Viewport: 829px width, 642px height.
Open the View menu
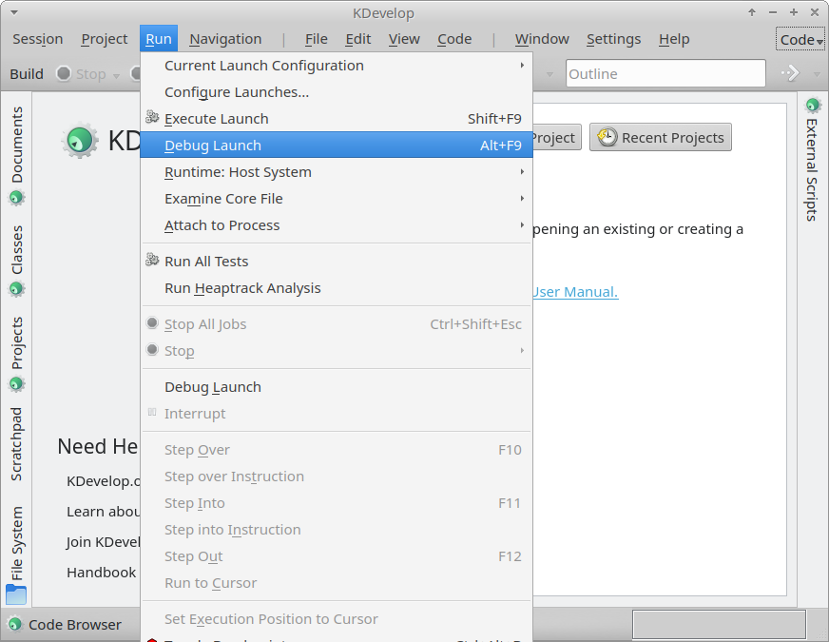[x=404, y=39]
